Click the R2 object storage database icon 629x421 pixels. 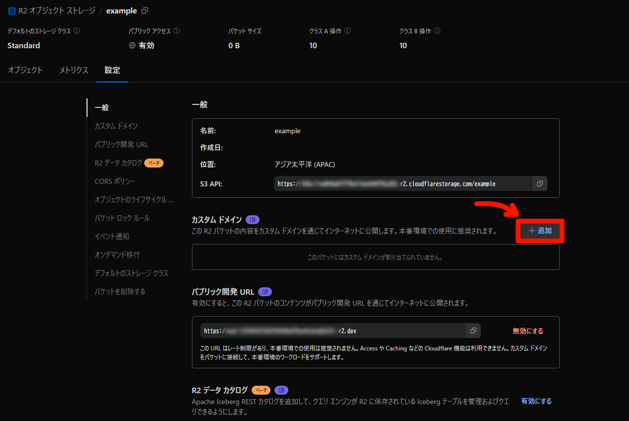[12, 11]
